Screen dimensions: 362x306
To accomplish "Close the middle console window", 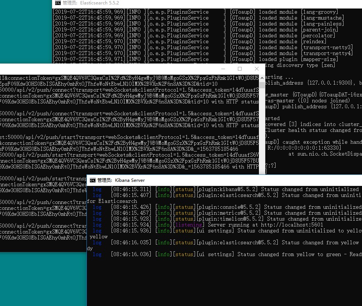I will (256, 69).
